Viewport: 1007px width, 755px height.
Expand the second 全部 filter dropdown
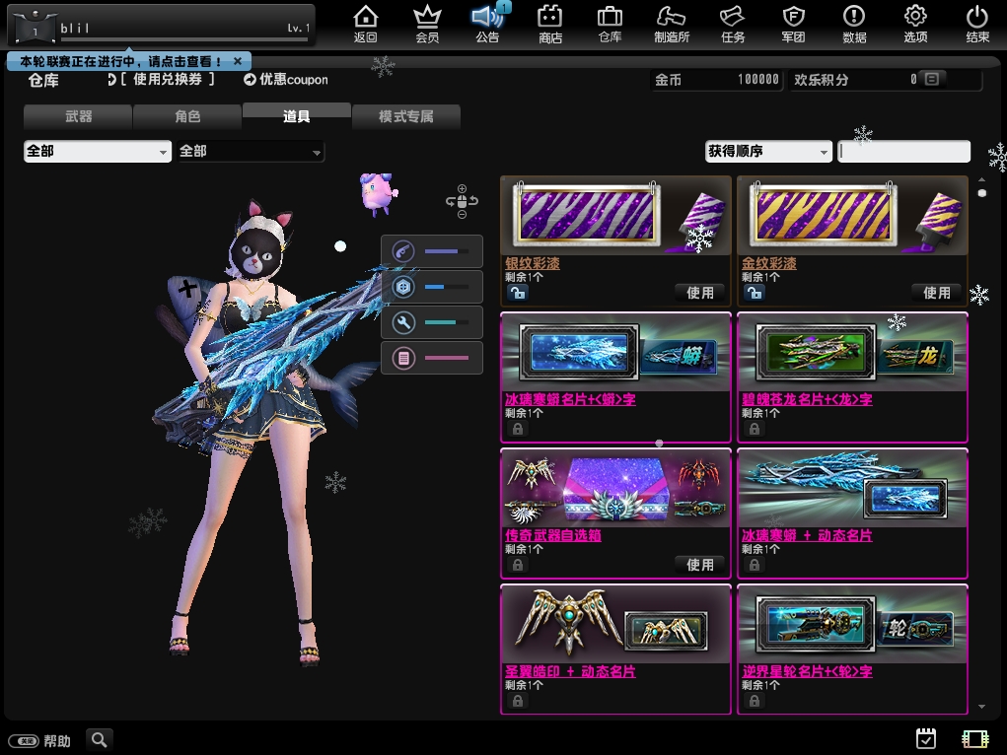(x=251, y=152)
